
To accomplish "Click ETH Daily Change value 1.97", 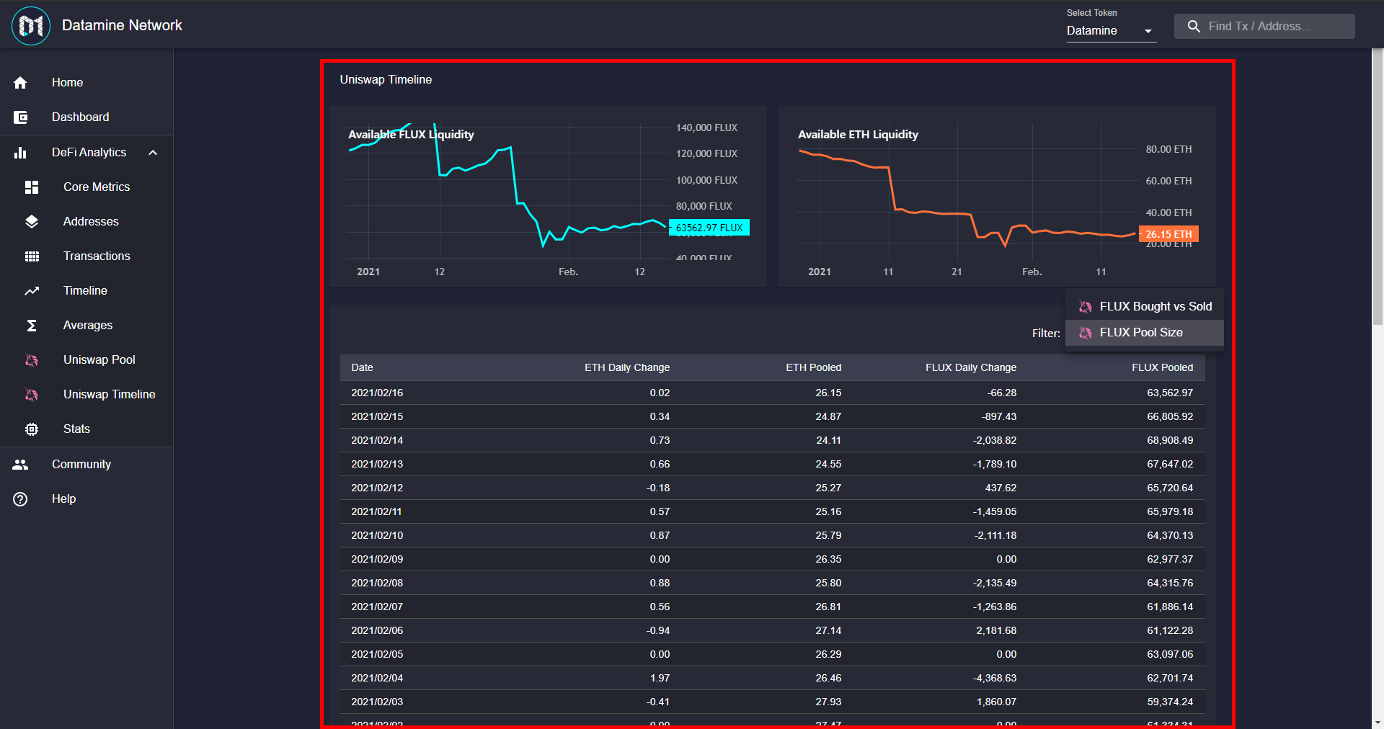I will 660,678.
